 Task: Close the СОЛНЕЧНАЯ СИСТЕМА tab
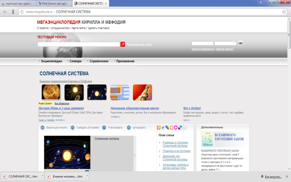106,4
